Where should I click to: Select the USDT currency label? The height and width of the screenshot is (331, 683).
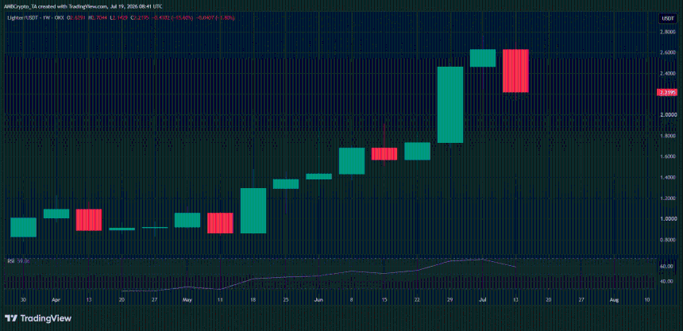666,18
